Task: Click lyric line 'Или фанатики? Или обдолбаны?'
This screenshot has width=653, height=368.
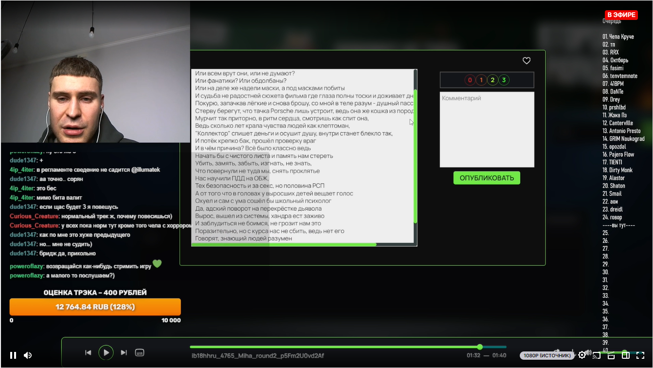Action: tap(241, 81)
